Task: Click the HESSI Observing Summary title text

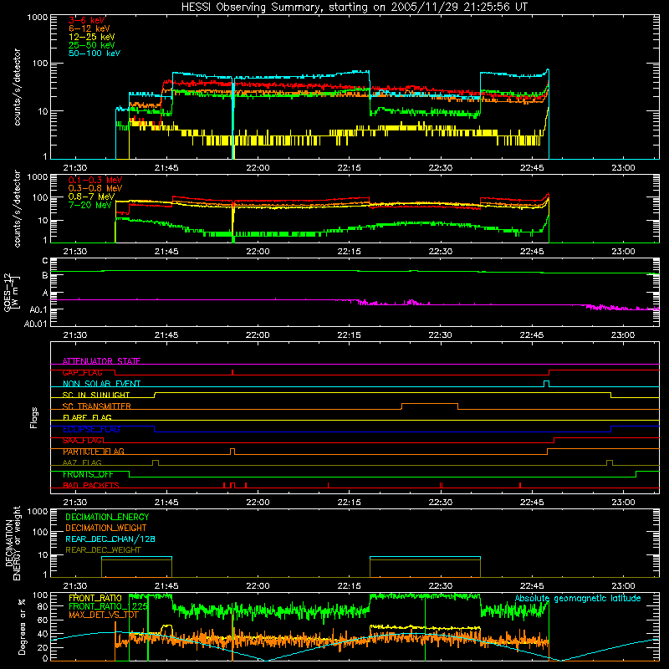Action: pyautogui.click(x=354, y=7)
